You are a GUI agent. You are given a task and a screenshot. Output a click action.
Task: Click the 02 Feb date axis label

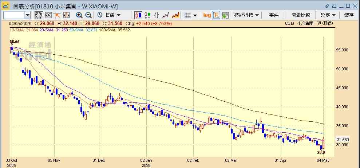click(193, 161)
